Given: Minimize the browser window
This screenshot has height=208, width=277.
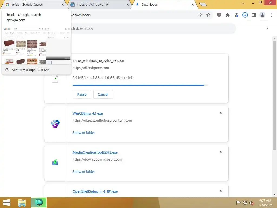Looking at the screenshot, I should point(253,3).
